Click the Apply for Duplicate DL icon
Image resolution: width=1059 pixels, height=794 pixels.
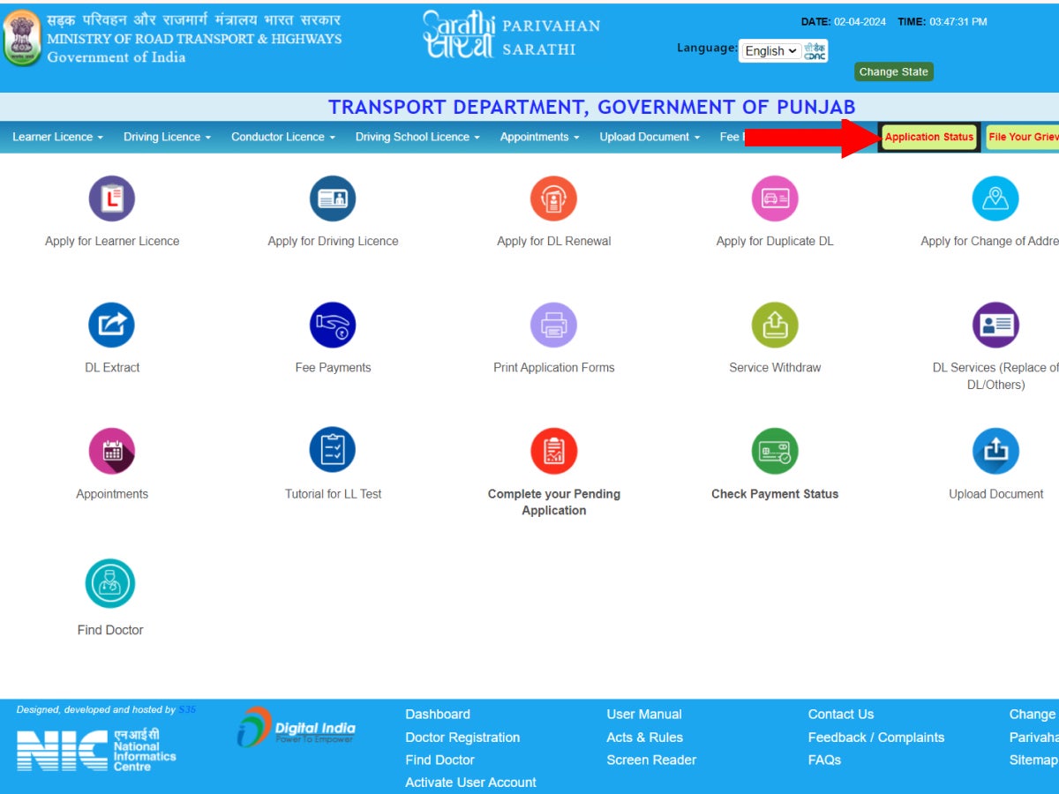774,198
